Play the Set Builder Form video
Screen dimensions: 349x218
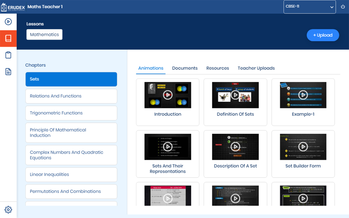[303, 147]
